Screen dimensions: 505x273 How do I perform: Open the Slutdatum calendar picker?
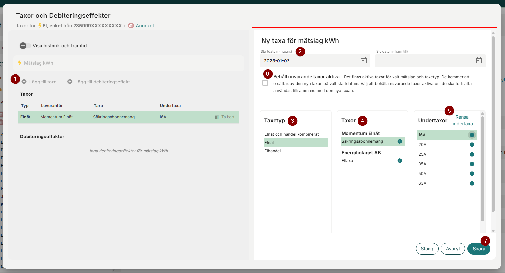[479, 60]
